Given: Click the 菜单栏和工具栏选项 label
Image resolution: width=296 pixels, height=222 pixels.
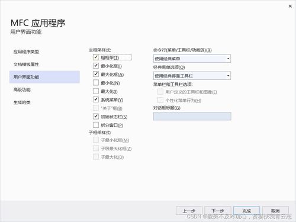Looking at the screenshot, I should (x=173, y=85).
